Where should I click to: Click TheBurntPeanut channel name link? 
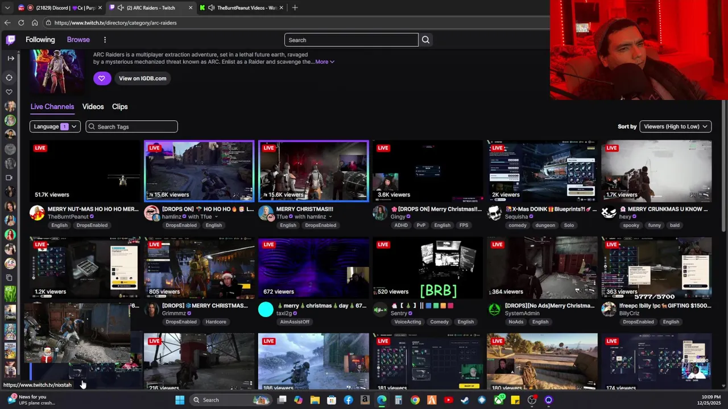[67, 216]
